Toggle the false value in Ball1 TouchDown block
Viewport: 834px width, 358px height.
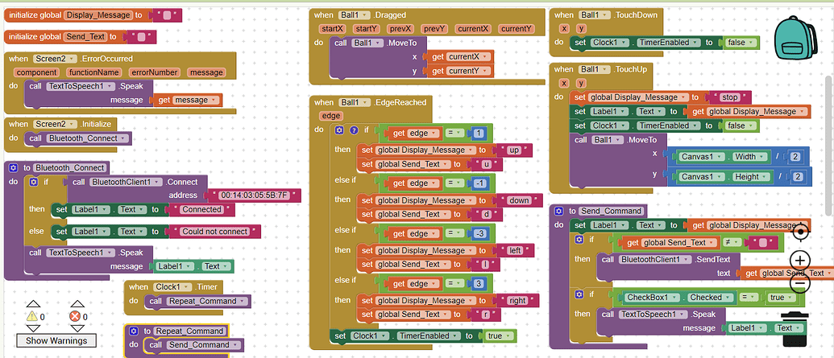[739, 42]
